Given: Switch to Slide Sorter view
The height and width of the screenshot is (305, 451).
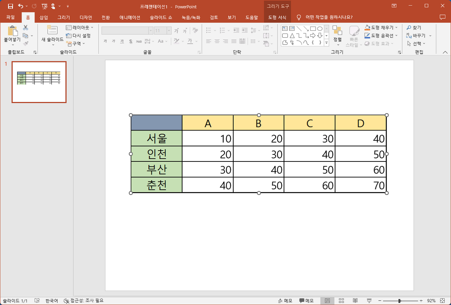Looking at the screenshot, I should point(341,301).
